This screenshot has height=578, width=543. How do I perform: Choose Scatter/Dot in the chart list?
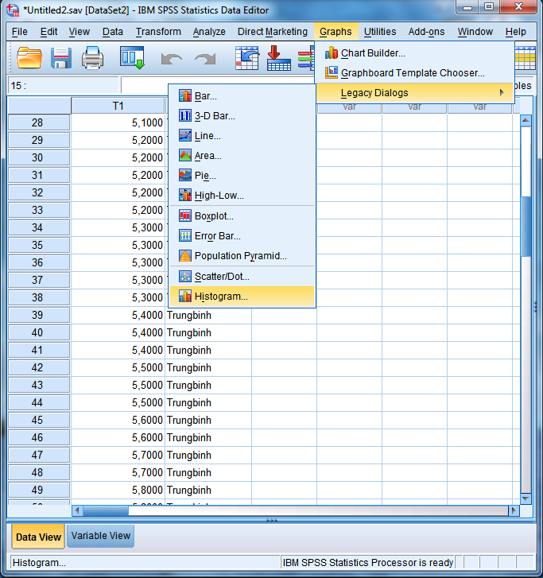(x=222, y=277)
